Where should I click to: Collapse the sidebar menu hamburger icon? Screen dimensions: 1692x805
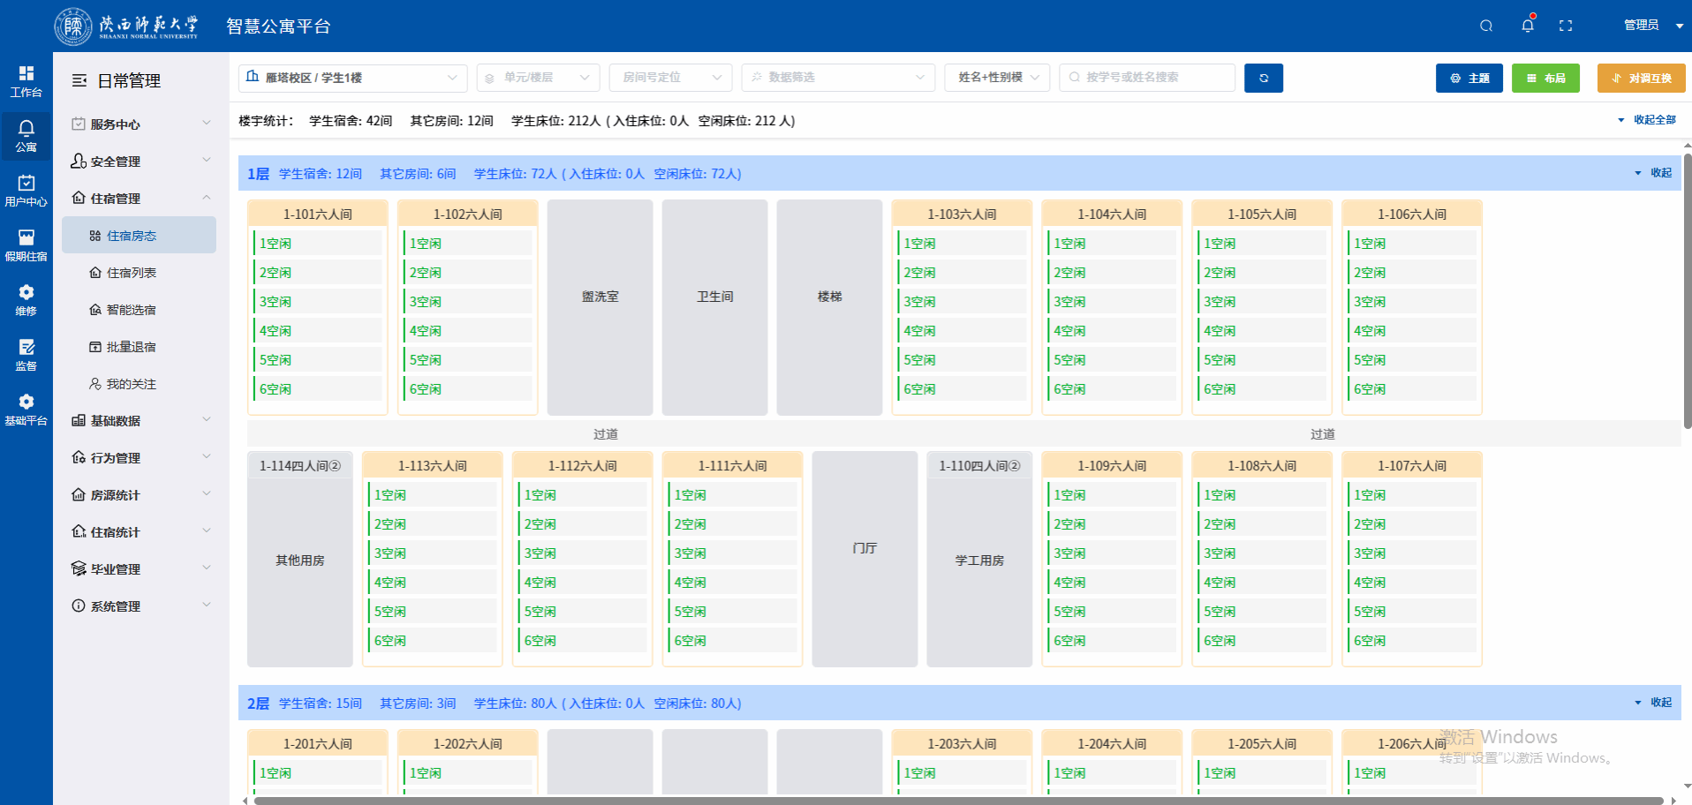point(79,80)
